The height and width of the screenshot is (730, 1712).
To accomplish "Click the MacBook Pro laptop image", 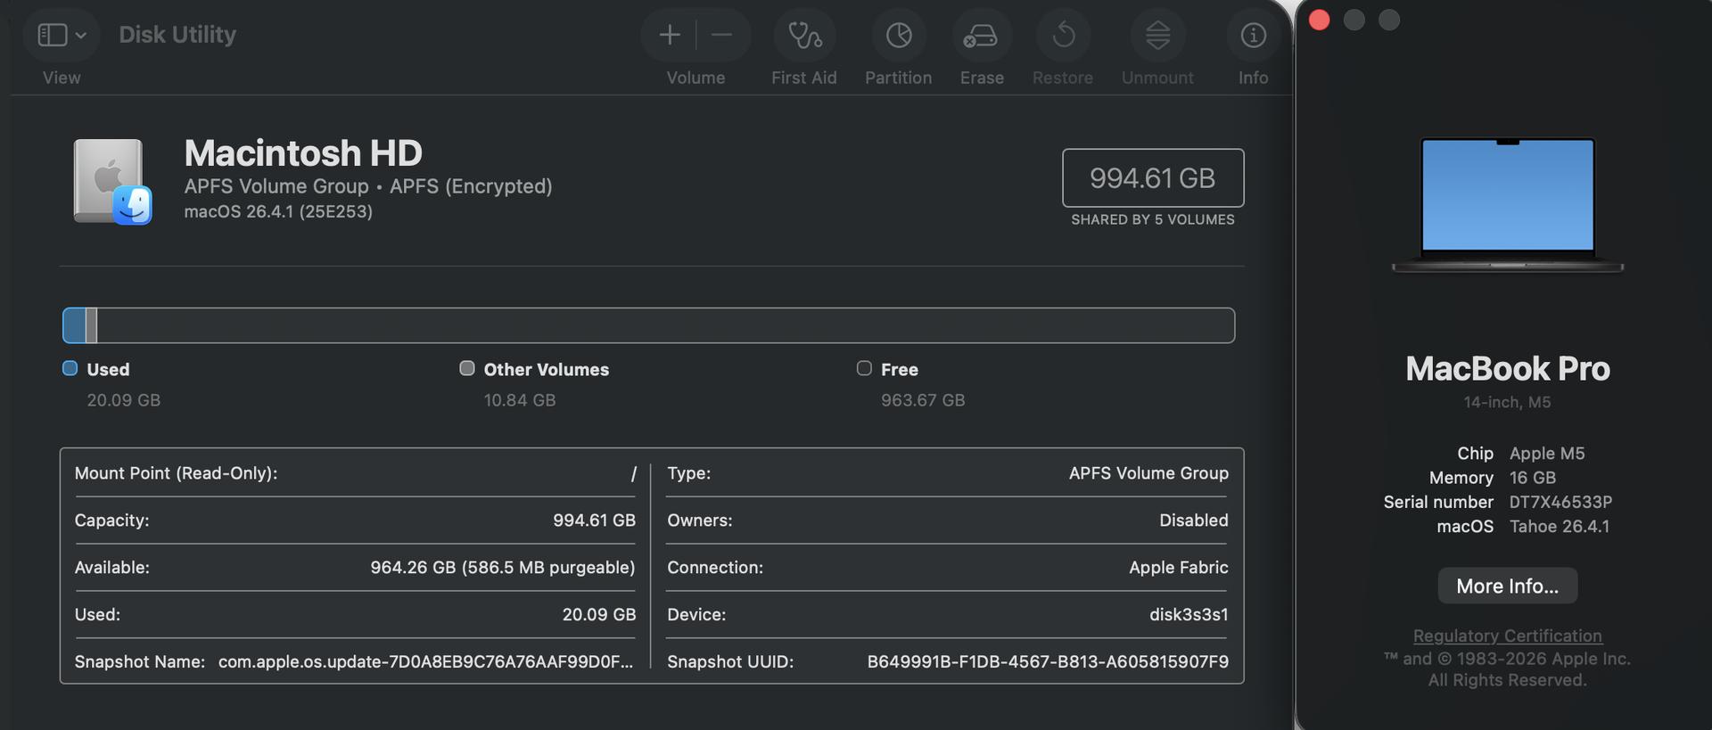I will pos(1507,204).
